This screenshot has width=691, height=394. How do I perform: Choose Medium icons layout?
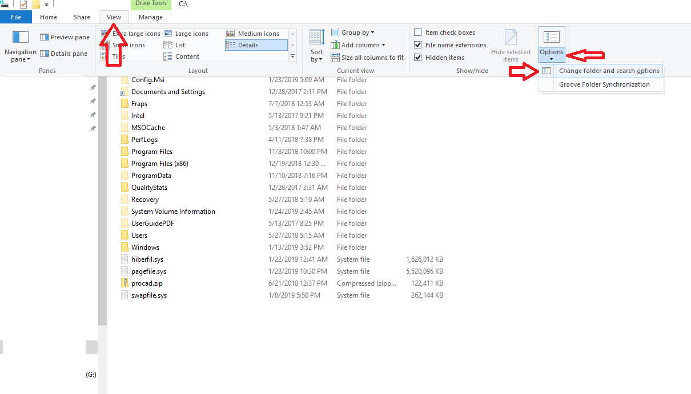pyautogui.click(x=258, y=34)
